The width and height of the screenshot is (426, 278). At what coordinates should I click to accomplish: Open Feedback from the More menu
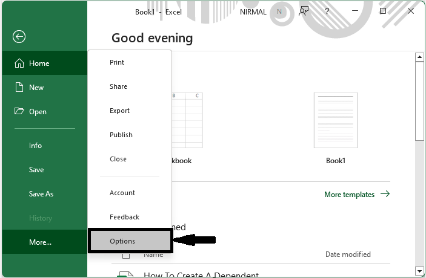pos(130,217)
